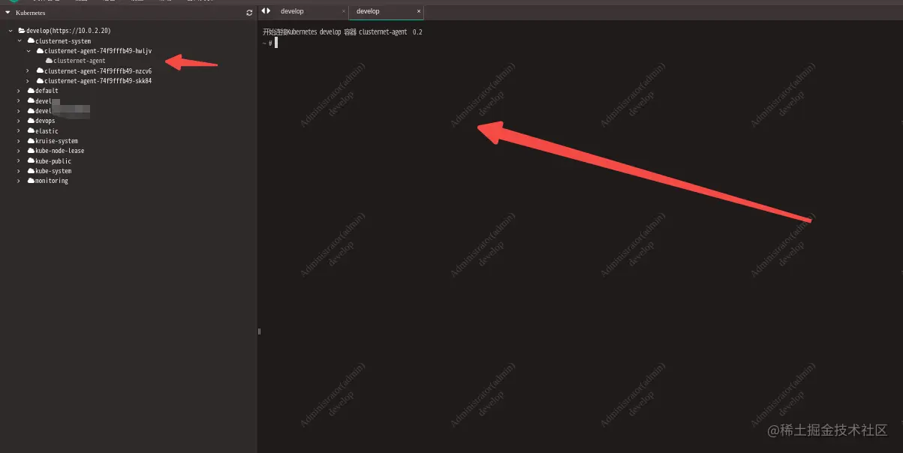
Task: Click the clusternet-agent container cloud icon
Action: click(49, 61)
